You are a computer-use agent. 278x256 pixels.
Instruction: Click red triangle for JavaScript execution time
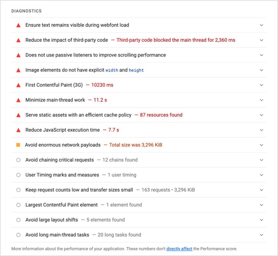(18, 130)
